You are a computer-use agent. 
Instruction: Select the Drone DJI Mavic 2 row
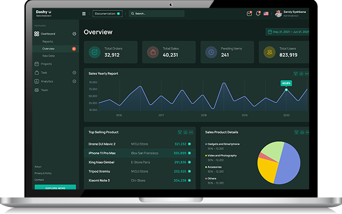pyautogui.click(x=140, y=144)
